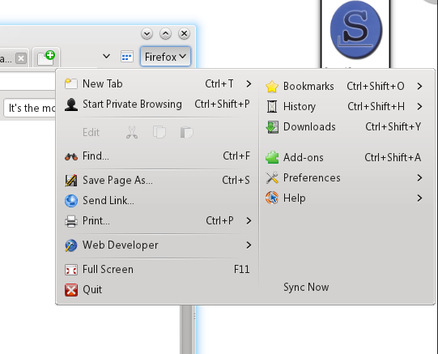This screenshot has height=354, width=438.
Task: Click the Find binoculars icon
Action: [x=71, y=156]
